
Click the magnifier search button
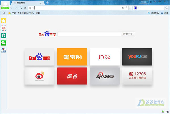(166, 8)
